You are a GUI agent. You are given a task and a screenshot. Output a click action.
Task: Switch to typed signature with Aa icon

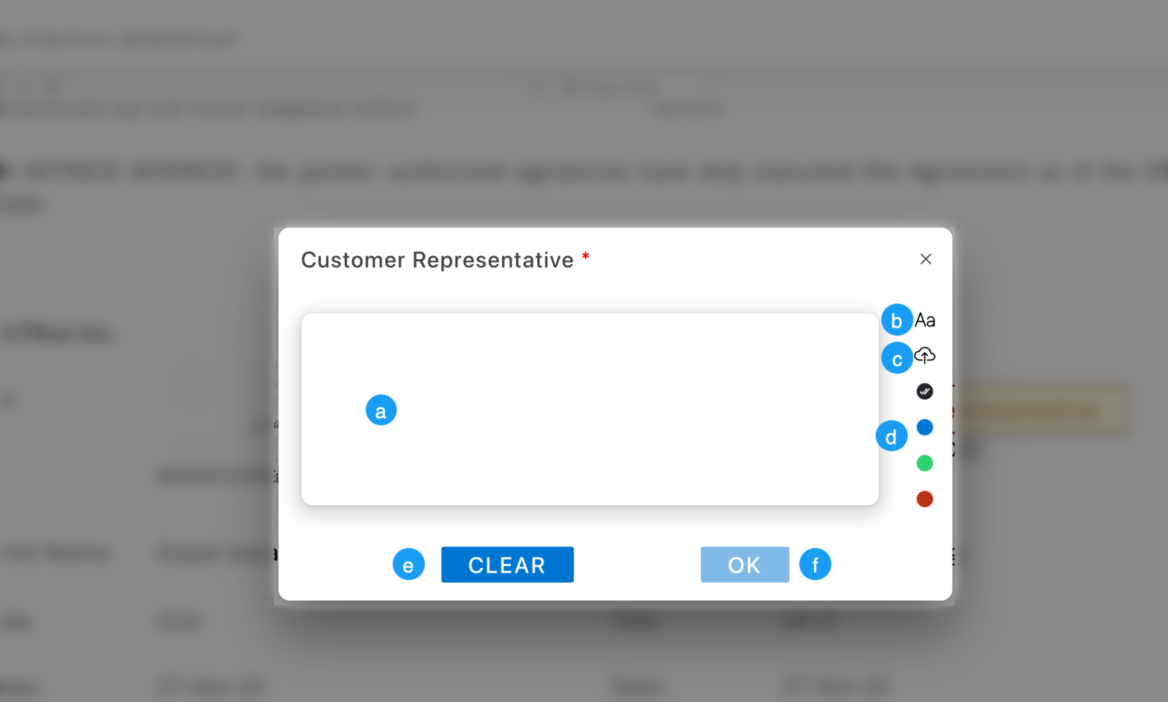pos(925,320)
